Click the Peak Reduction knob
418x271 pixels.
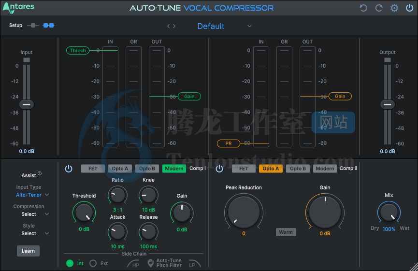244,212
